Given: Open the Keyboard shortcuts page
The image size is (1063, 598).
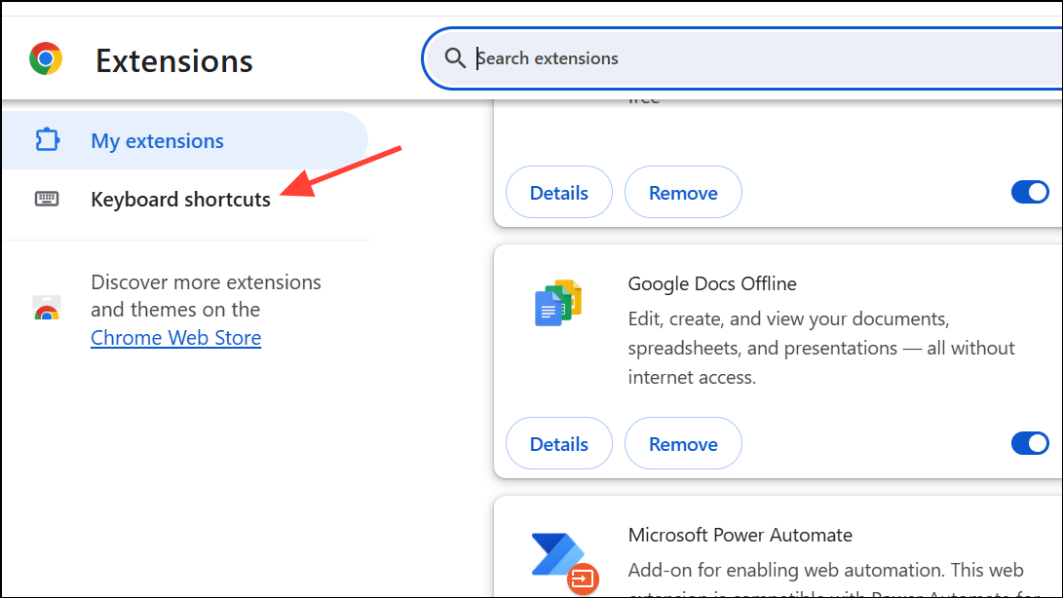Looking at the screenshot, I should click(x=180, y=199).
